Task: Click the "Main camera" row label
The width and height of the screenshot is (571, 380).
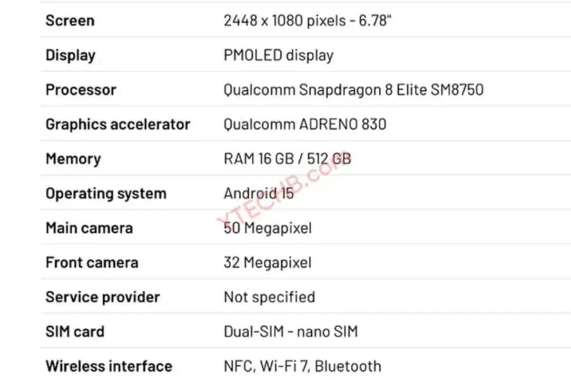Action: point(89,228)
